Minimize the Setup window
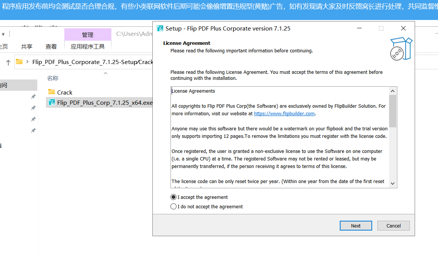Viewport: 438px width, 255px height. point(359,28)
